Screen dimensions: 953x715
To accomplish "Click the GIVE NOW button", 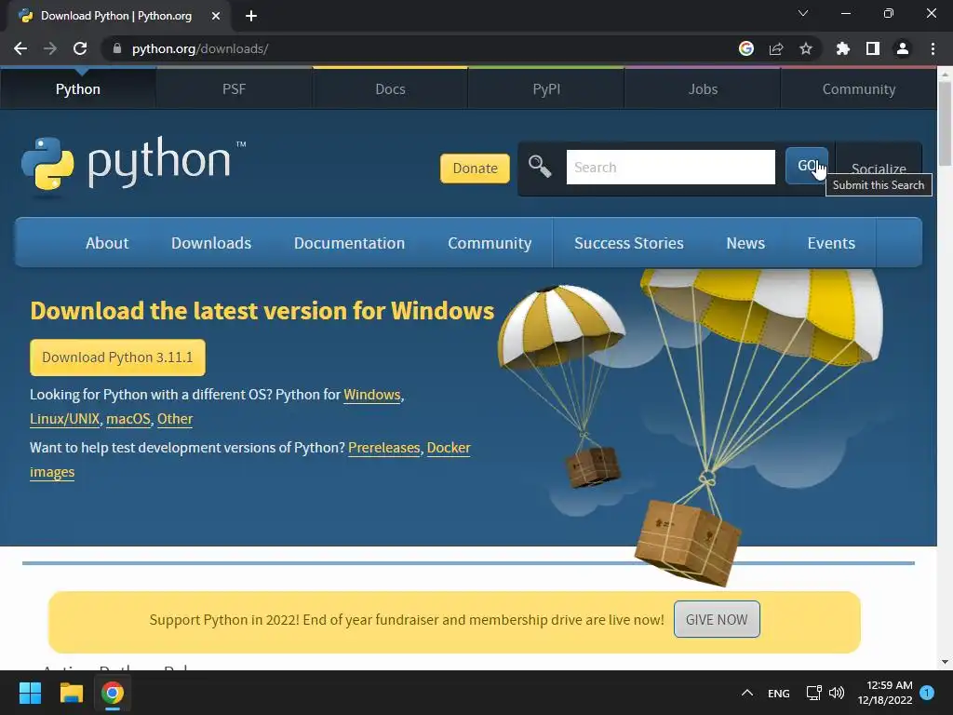I will point(717,619).
